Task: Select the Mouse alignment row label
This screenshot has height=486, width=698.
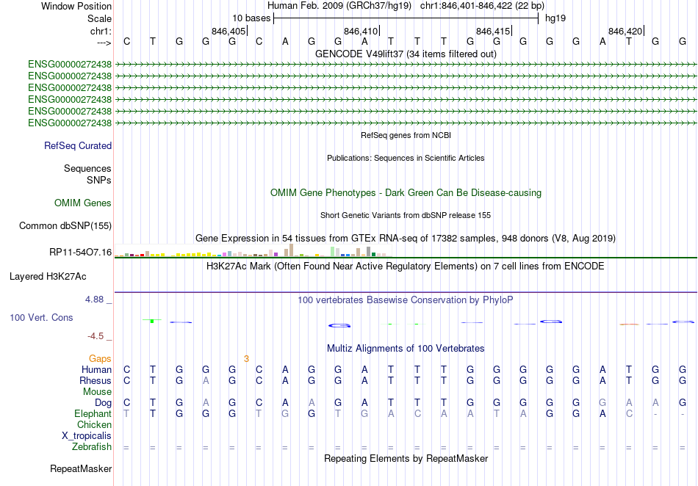Action: [97, 392]
